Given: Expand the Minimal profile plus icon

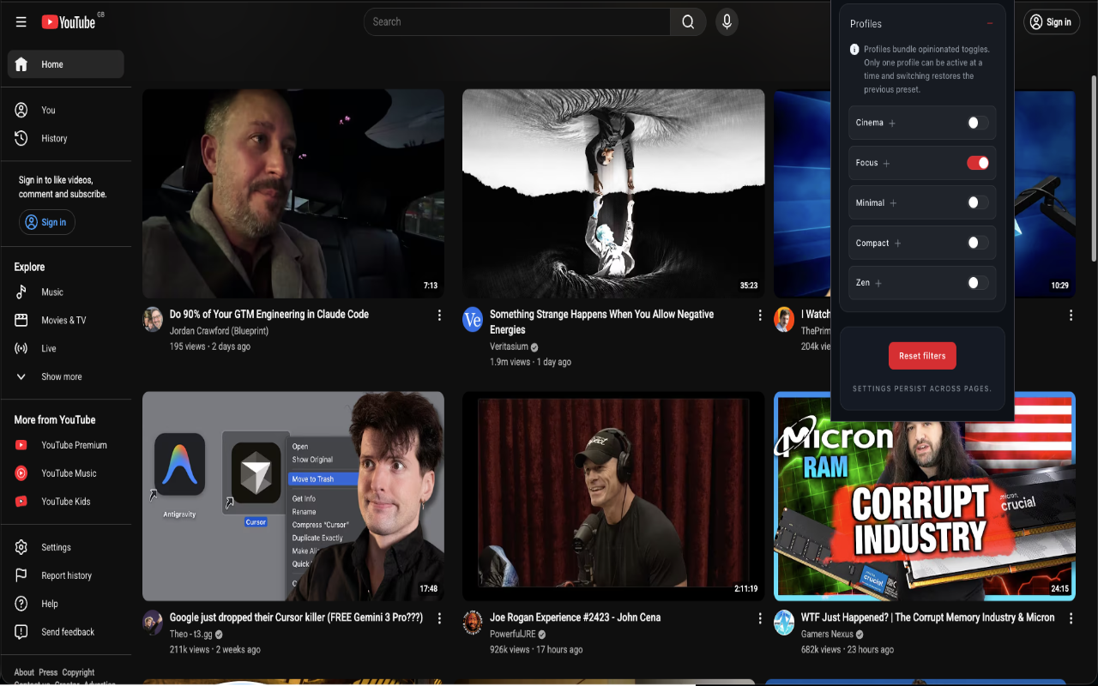Looking at the screenshot, I should click(x=893, y=203).
